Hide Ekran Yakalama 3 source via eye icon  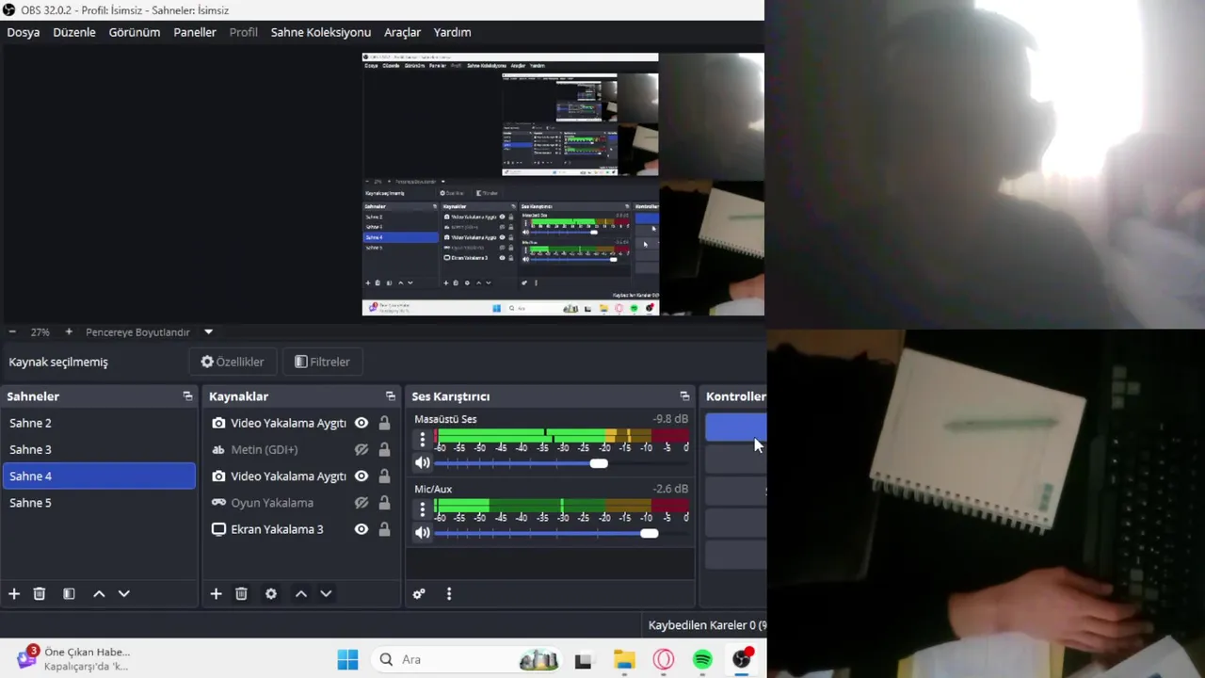361,529
